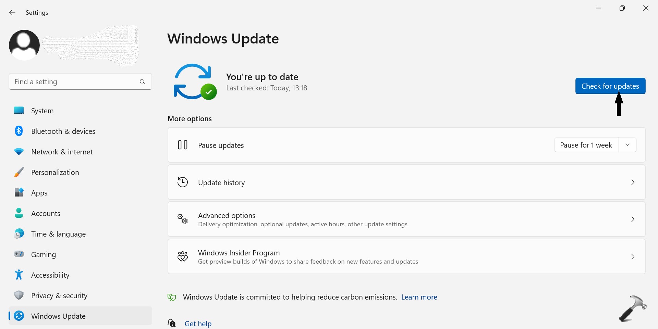Go to Network & internet
The width and height of the screenshot is (658, 329).
[80, 152]
